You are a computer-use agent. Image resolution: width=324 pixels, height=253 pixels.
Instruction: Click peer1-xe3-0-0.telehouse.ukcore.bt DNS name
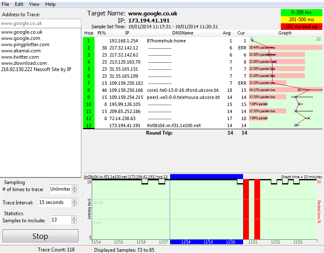click(183, 97)
